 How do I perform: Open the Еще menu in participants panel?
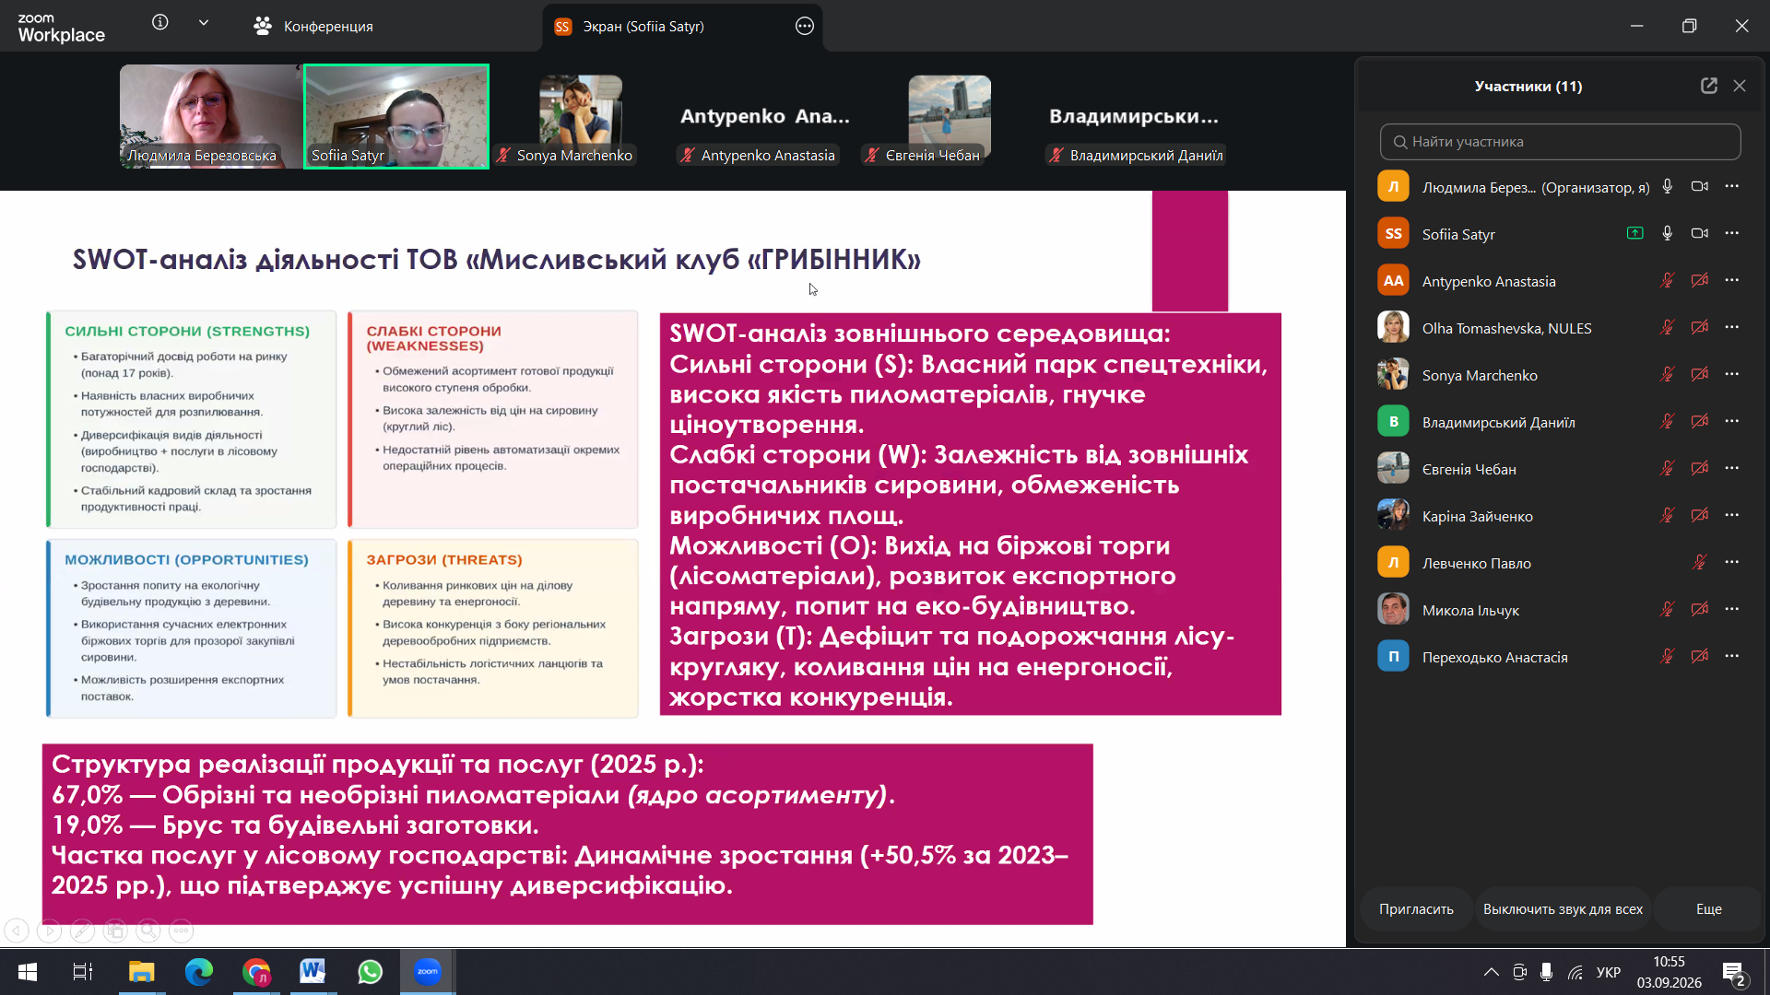click(x=1708, y=908)
